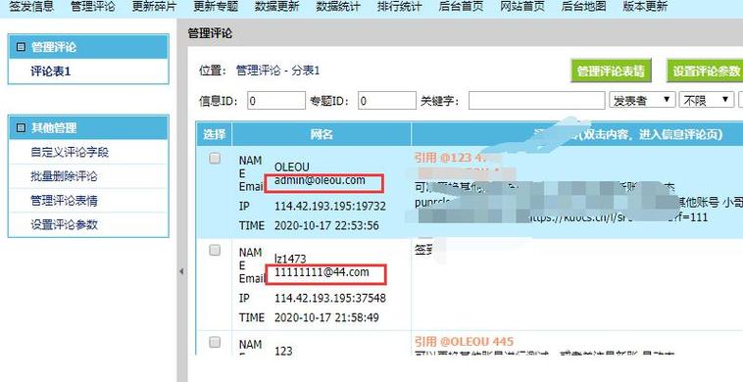Focus the 信息ID input field
This screenshot has width=743, height=382.
pyautogui.click(x=276, y=101)
